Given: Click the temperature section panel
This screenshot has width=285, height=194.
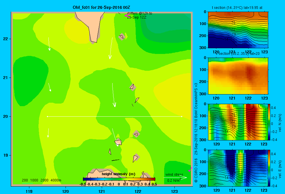Looking at the screenshot, I should [238, 30].
